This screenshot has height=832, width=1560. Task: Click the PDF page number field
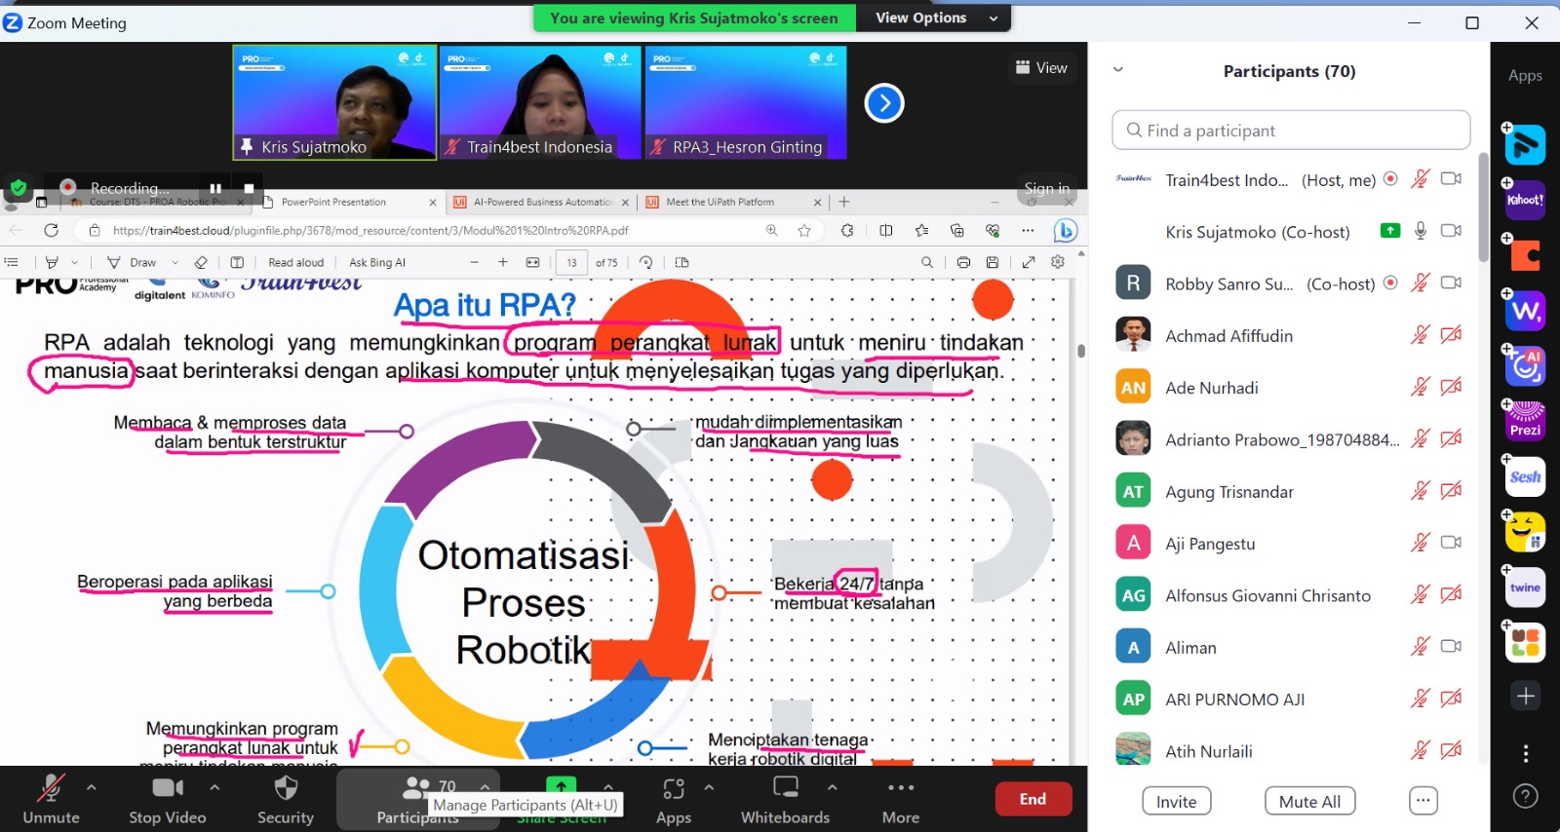click(571, 262)
